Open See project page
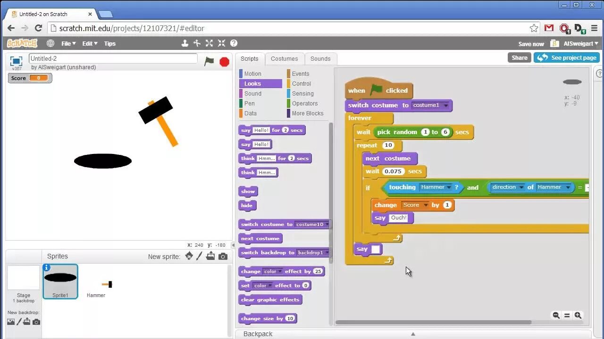Image resolution: width=604 pixels, height=339 pixels. 566,57
